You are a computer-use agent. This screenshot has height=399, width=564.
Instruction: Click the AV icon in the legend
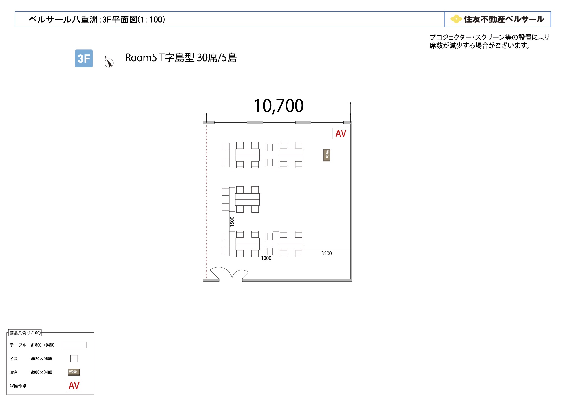(74, 385)
